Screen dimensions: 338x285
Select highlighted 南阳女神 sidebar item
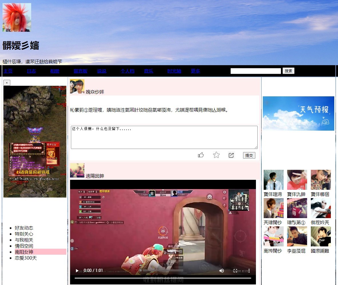[x=41, y=252]
